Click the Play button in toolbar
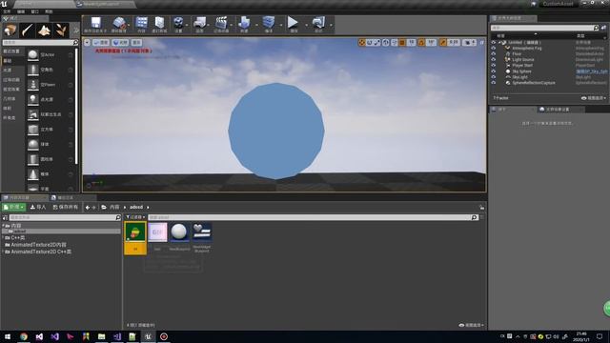 293,24
